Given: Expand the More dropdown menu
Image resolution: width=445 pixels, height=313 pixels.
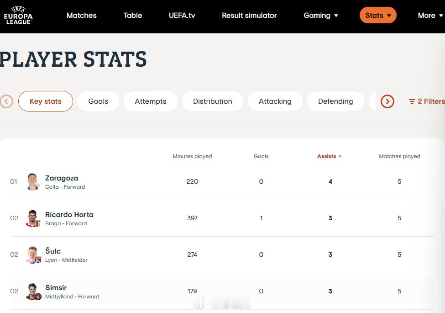Looking at the screenshot, I should (x=430, y=16).
